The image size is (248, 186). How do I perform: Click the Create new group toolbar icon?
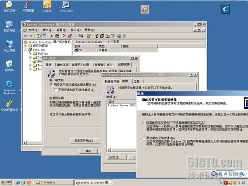102,36
